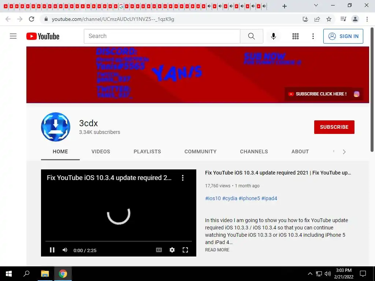Mute the video volume icon
Screen dimensions: 375x281
tap(65, 250)
